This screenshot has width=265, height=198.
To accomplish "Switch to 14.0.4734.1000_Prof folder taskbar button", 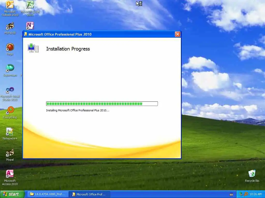I will tap(48, 194).
